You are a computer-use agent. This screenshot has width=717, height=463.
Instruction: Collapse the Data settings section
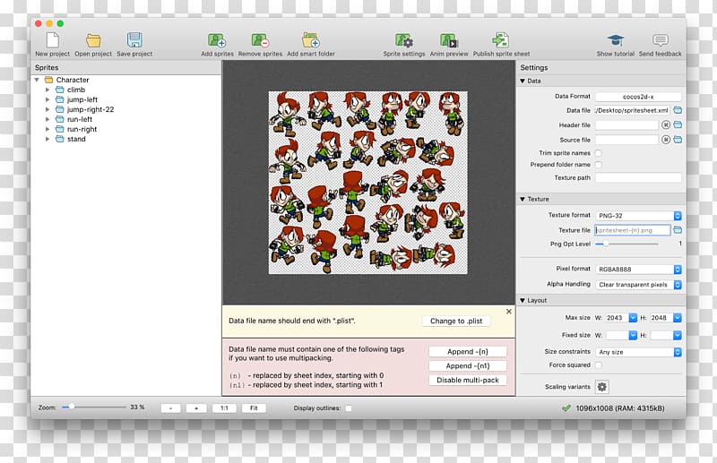pos(523,81)
